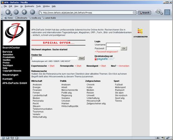Click the Start button beside search field
This screenshot has height=140, width=173.
click(81, 58)
